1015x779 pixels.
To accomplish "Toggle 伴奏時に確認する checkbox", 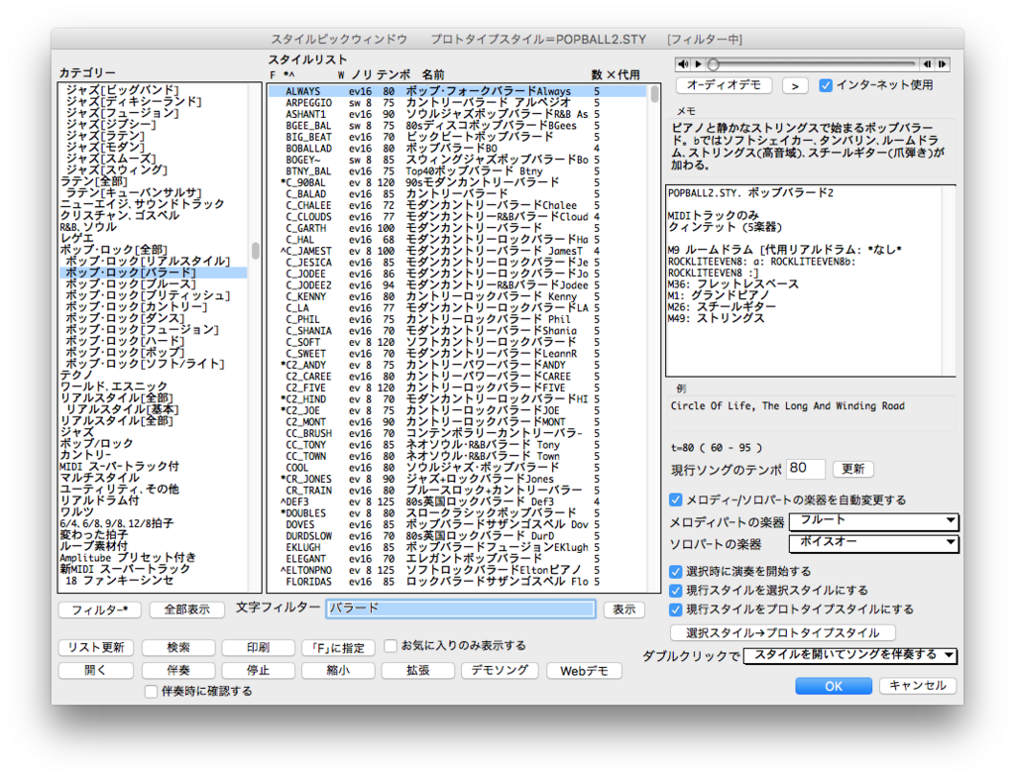I will pyautogui.click(x=151, y=692).
